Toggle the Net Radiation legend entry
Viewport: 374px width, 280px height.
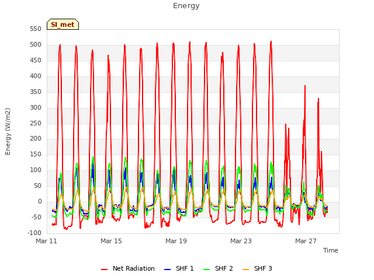[128, 268]
